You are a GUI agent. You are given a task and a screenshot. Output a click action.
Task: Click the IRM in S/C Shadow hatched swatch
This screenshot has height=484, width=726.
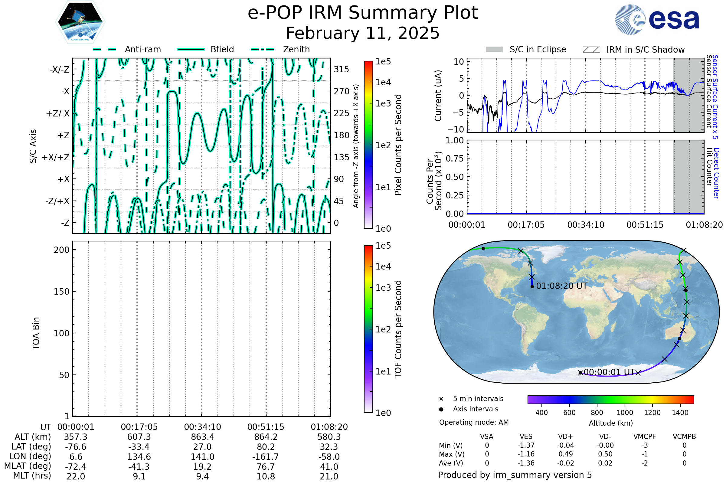point(591,50)
